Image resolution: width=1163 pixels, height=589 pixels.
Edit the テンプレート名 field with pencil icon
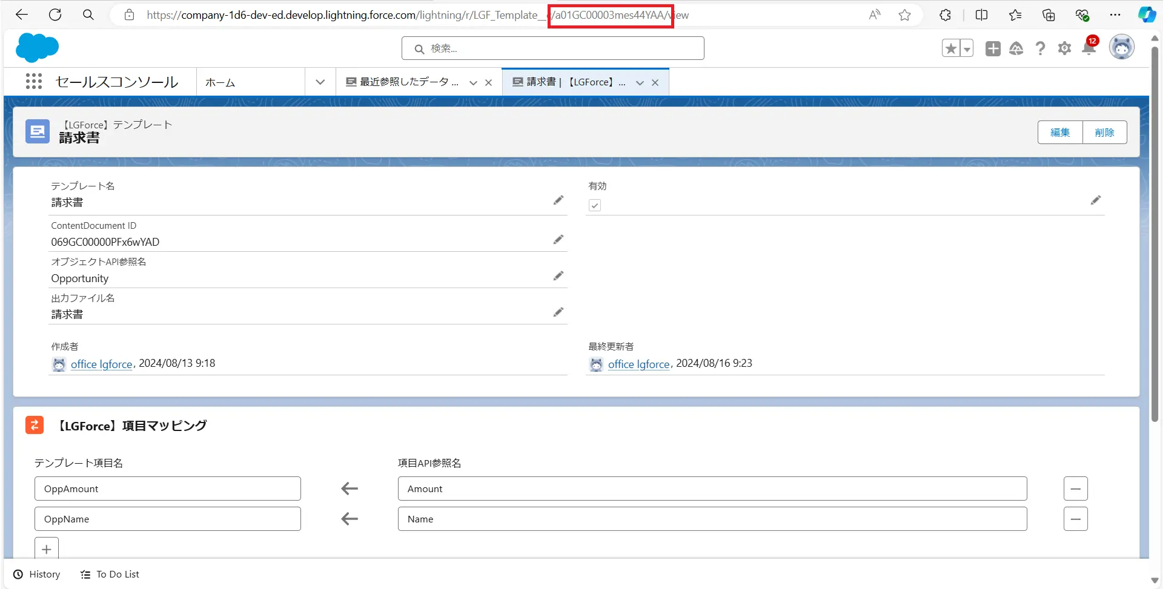pos(558,200)
